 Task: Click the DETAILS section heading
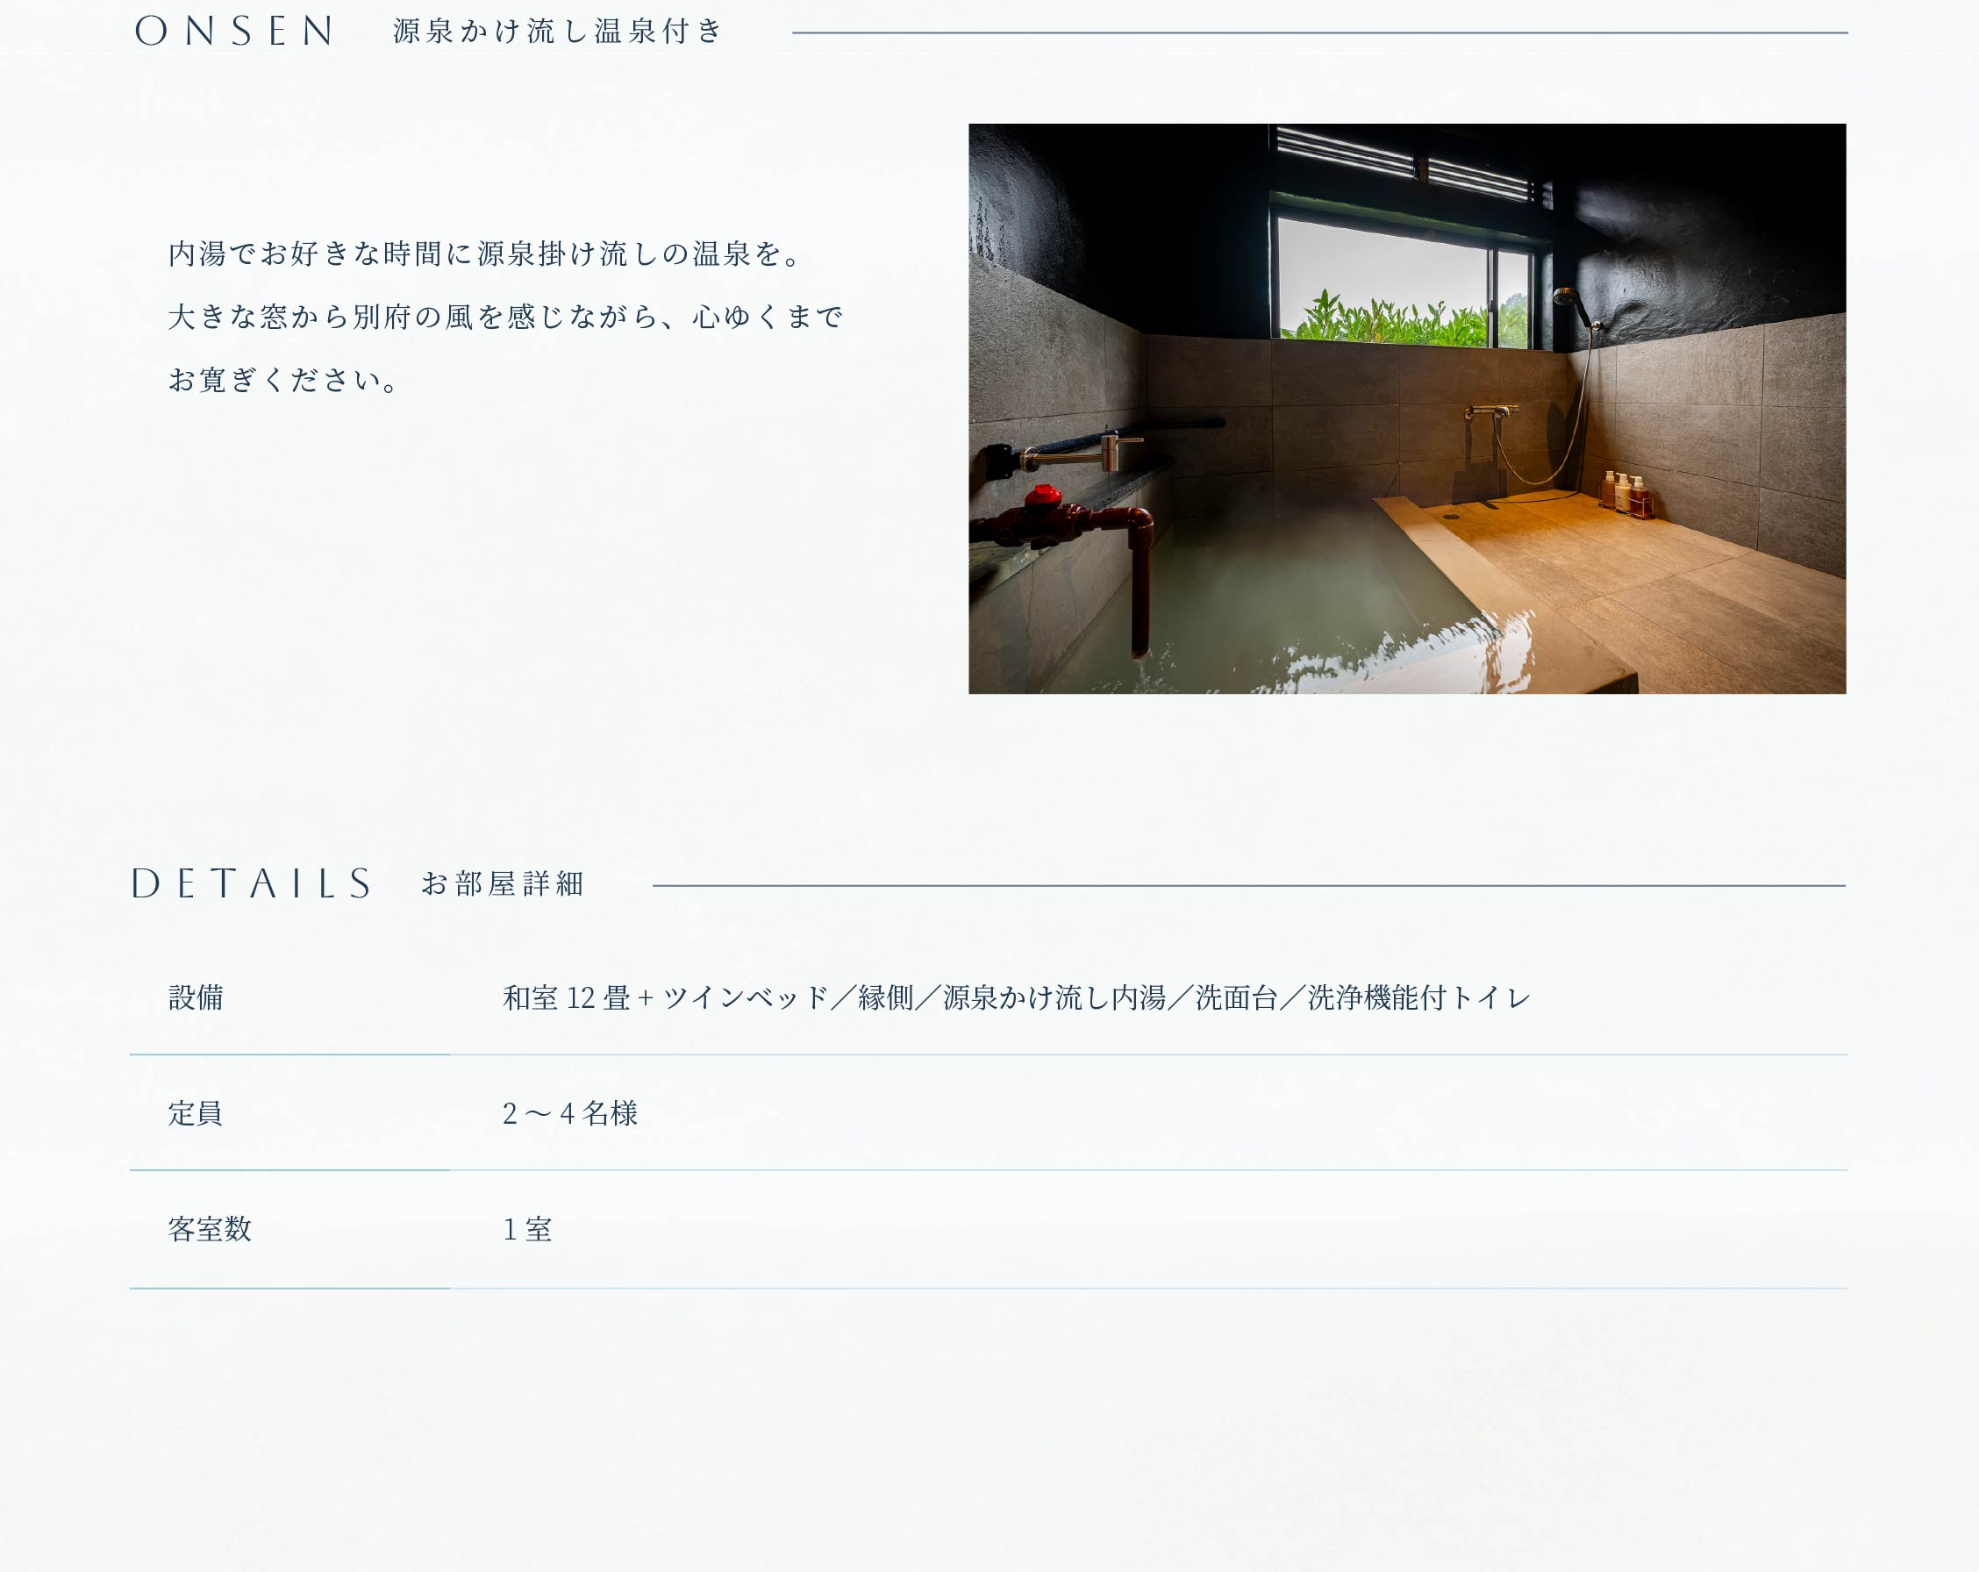coord(252,883)
